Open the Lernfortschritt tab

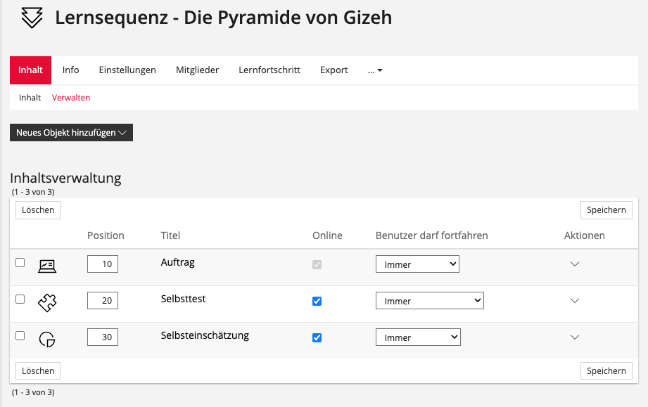(269, 70)
